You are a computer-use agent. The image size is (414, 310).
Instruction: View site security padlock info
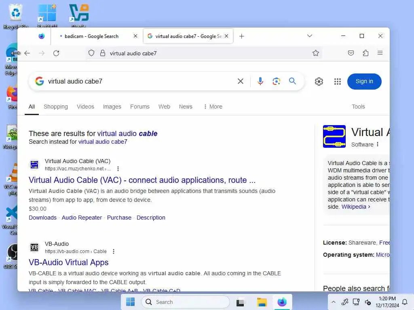tap(103, 53)
